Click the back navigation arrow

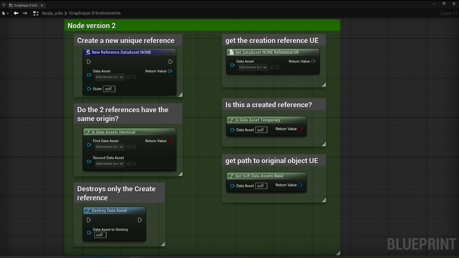[16, 13]
